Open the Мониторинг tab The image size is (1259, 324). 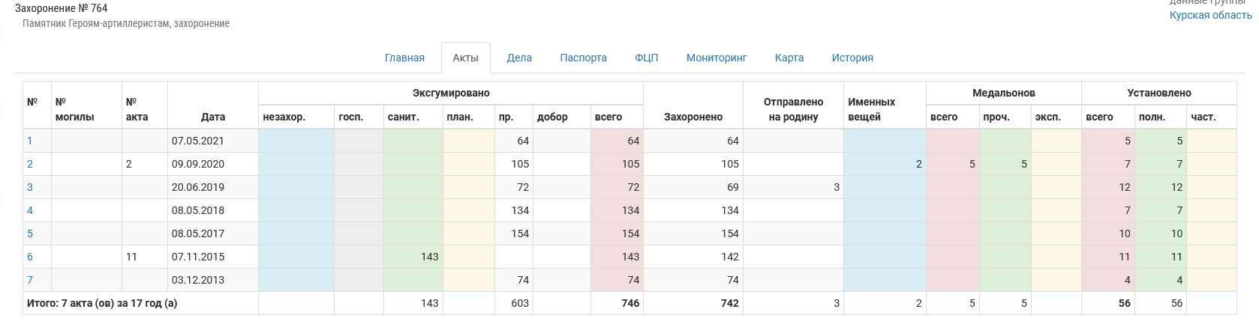pyautogui.click(x=717, y=58)
